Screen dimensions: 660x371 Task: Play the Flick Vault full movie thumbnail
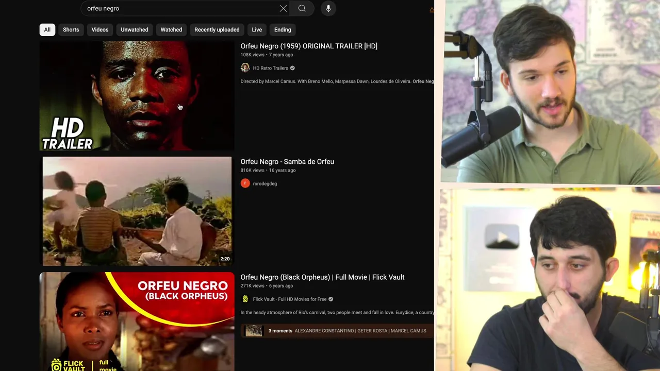coord(137,322)
